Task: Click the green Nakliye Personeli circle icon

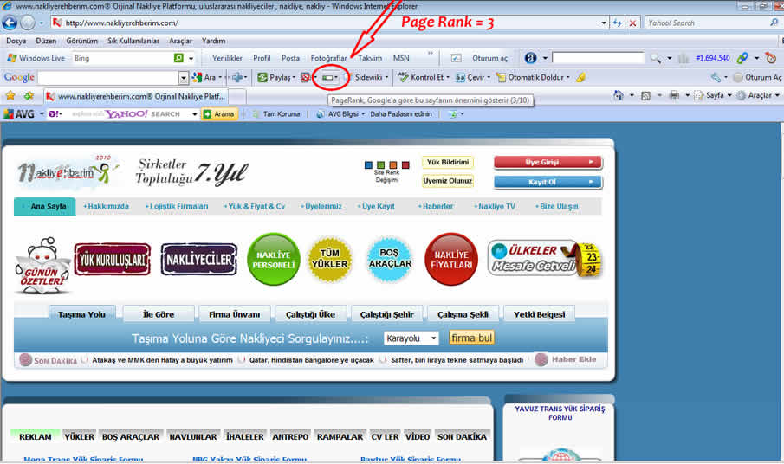Action: click(x=273, y=259)
